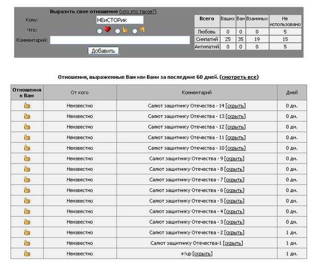This screenshot has height=265, width=319.
Task: Click the 'Симпатий' row label
Action: [207, 39]
